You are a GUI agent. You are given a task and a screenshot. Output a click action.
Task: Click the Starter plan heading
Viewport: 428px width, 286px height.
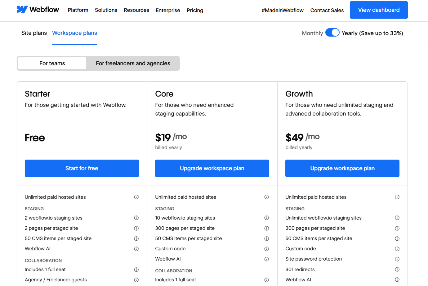pos(38,94)
